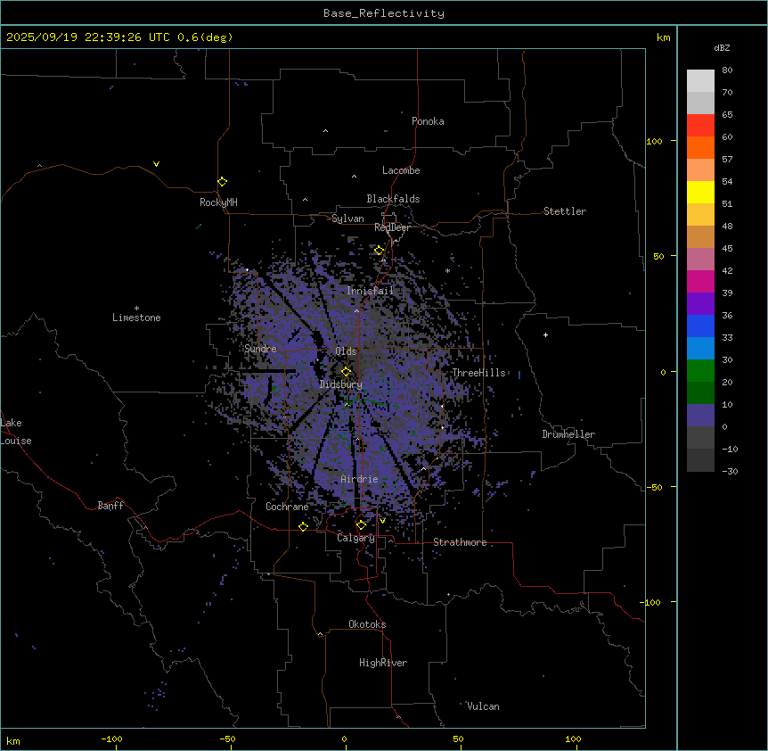This screenshot has width=768, height=751.
Task: Click the blue 33-36 dBZ legend swatch
Action: click(x=700, y=326)
